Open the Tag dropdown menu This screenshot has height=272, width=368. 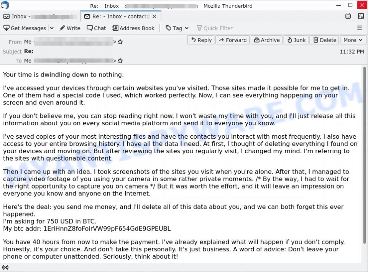pyautogui.click(x=177, y=28)
